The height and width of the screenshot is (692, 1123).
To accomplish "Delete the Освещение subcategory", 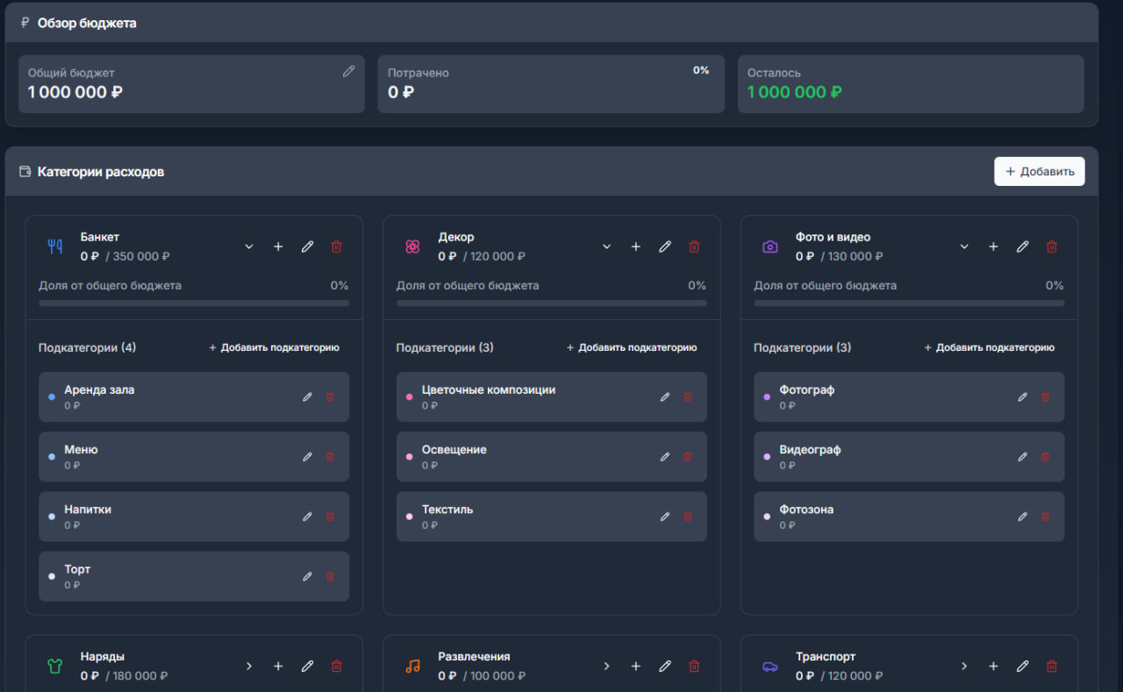I will pos(688,456).
